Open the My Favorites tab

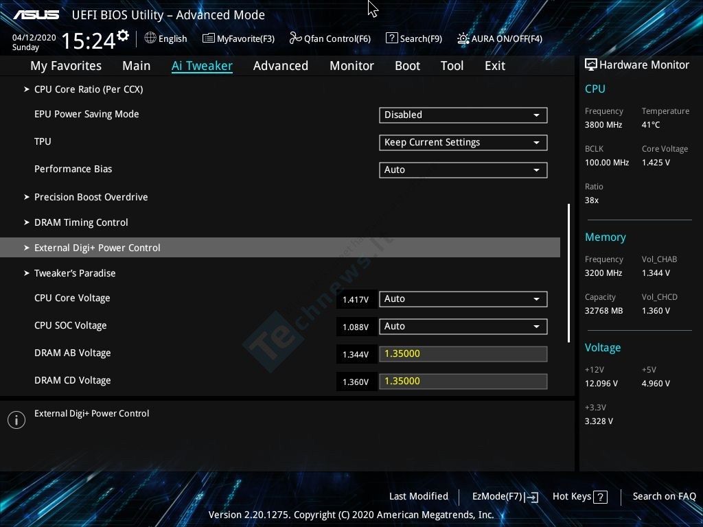pyautogui.click(x=66, y=66)
